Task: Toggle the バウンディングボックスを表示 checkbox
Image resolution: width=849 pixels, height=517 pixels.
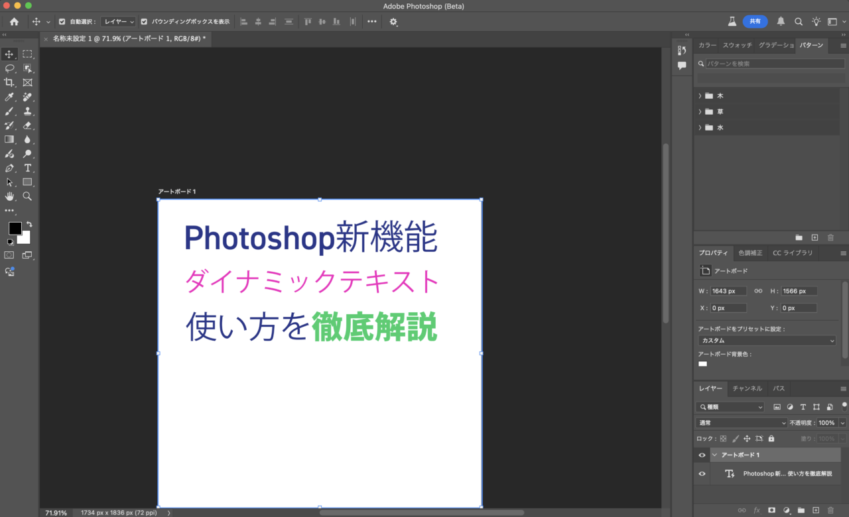Action: pyautogui.click(x=144, y=21)
